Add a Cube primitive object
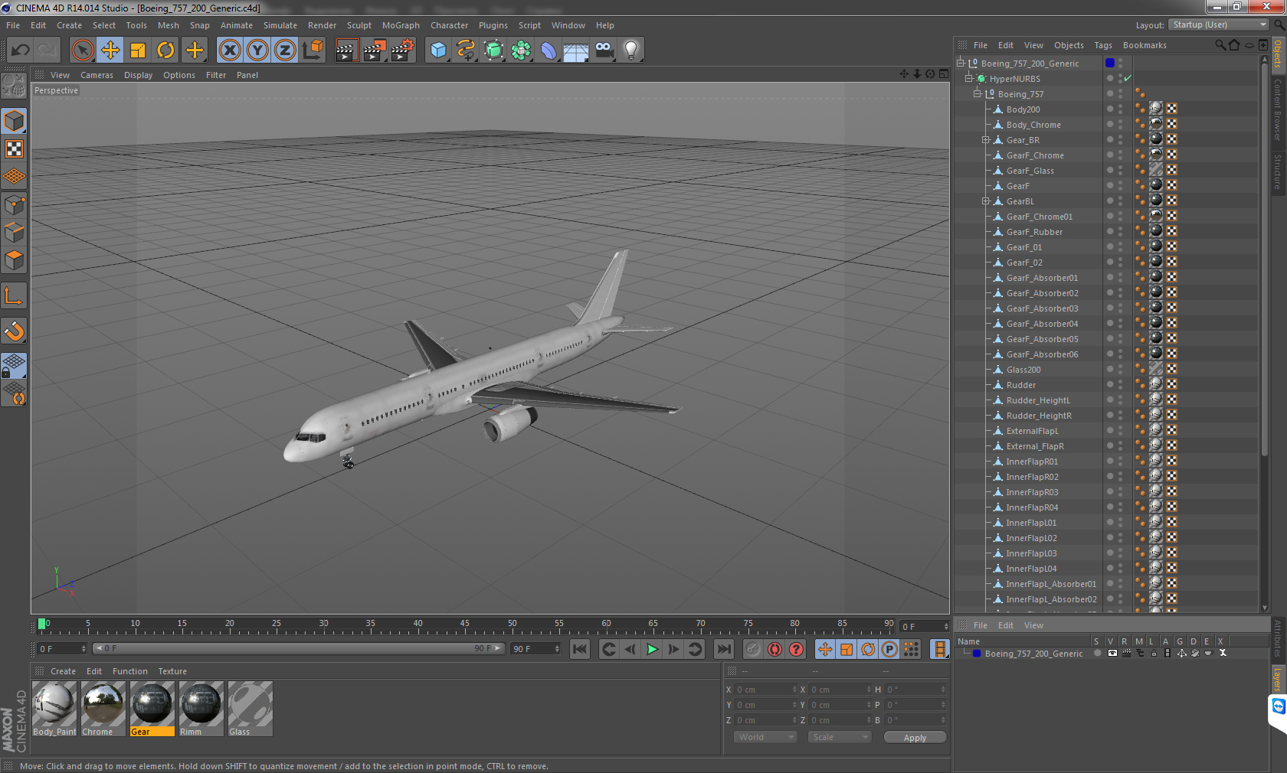The width and height of the screenshot is (1287, 773). click(x=438, y=51)
